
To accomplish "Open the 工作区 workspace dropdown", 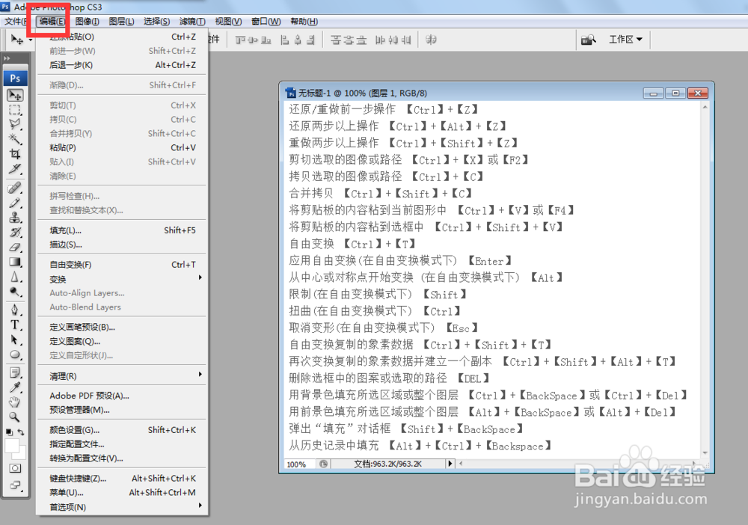I will (x=626, y=40).
